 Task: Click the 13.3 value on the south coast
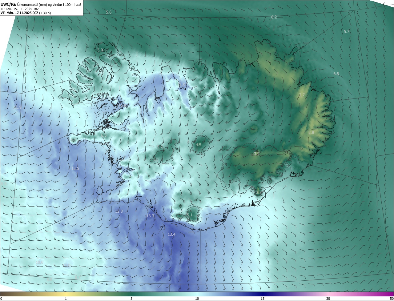click(150, 216)
